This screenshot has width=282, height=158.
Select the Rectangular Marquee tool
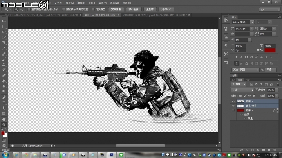(4, 26)
